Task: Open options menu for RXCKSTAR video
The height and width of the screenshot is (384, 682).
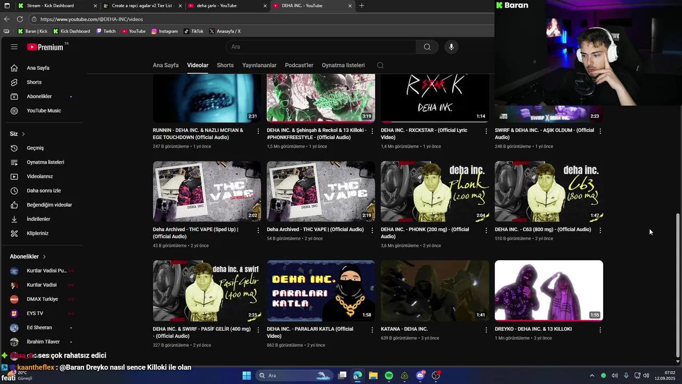Action: [x=486, y=131]
